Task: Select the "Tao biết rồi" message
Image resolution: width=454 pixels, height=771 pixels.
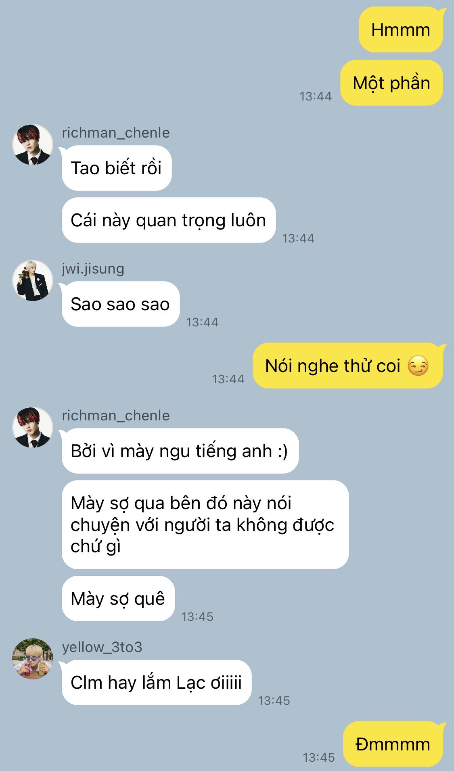Action: [117, 168]
